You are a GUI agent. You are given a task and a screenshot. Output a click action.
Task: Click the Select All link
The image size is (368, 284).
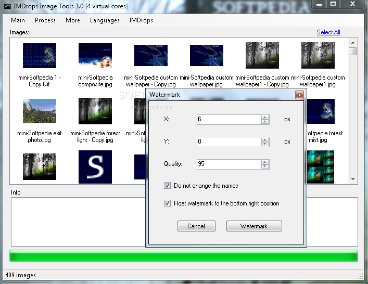click(x=328, y=32)
